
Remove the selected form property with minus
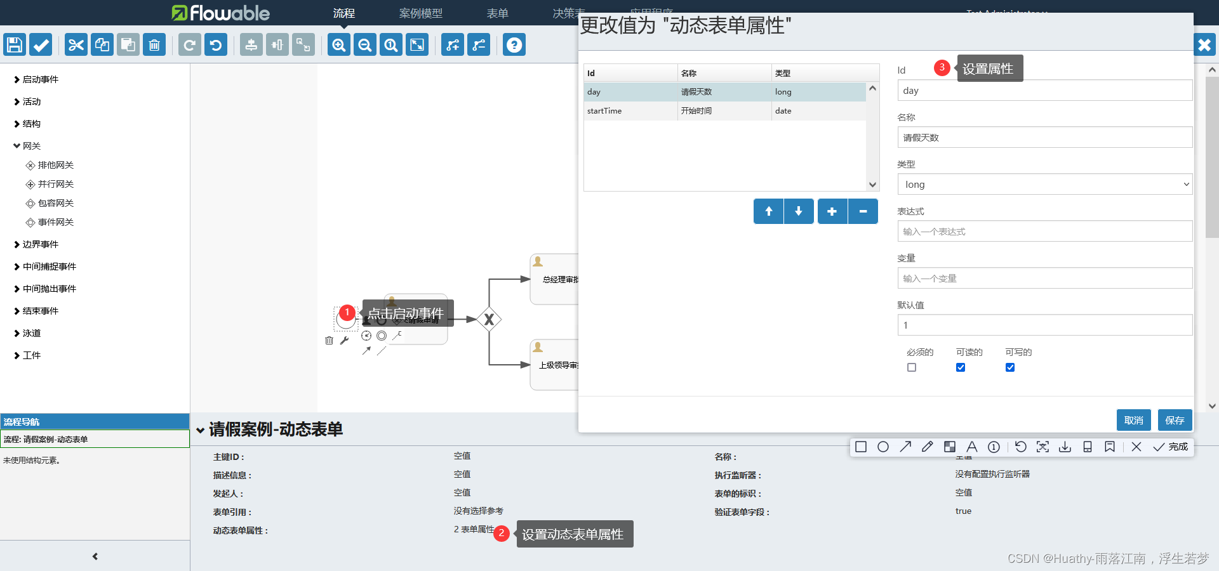click(863, 211)
